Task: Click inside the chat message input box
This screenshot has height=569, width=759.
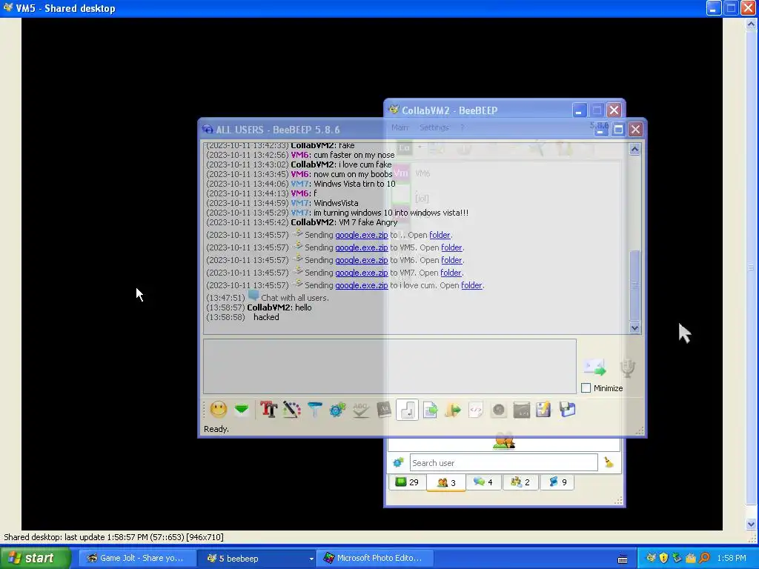Action: [x=390, y=366]
